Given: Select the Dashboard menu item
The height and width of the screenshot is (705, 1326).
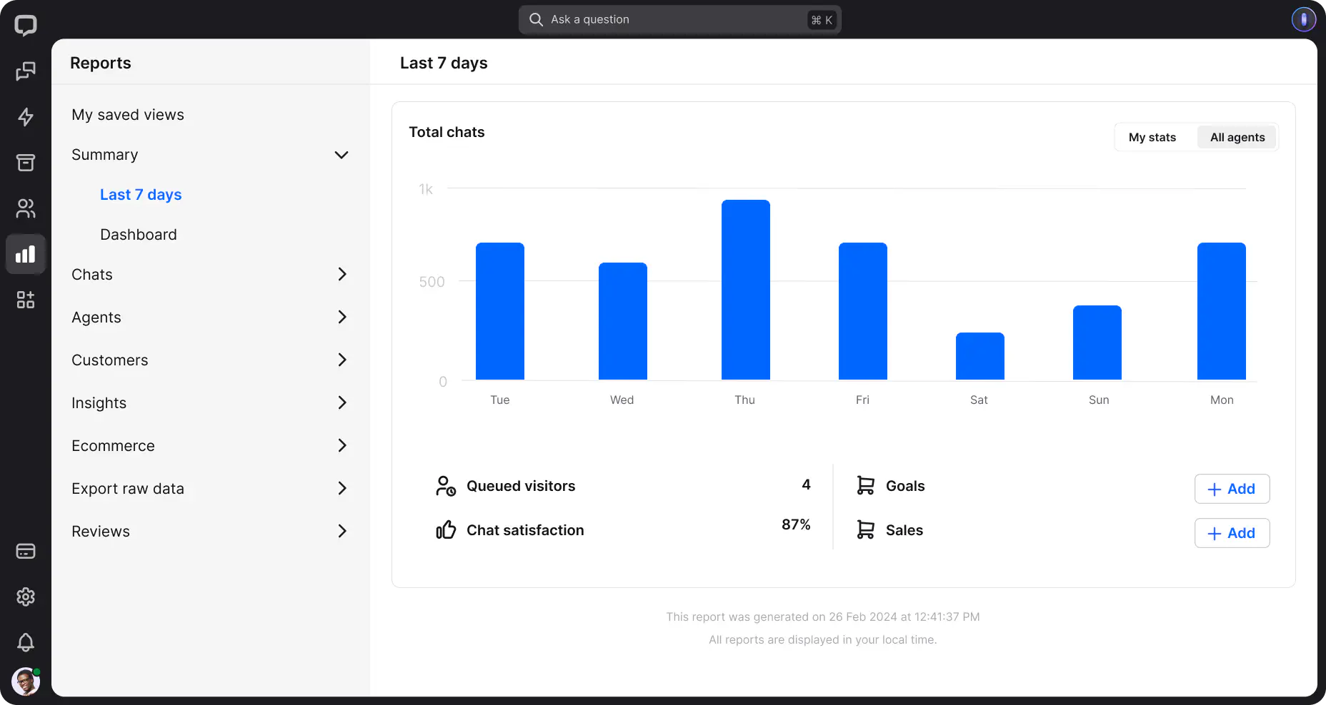Looking at the screenshot, I should point(139,234).
